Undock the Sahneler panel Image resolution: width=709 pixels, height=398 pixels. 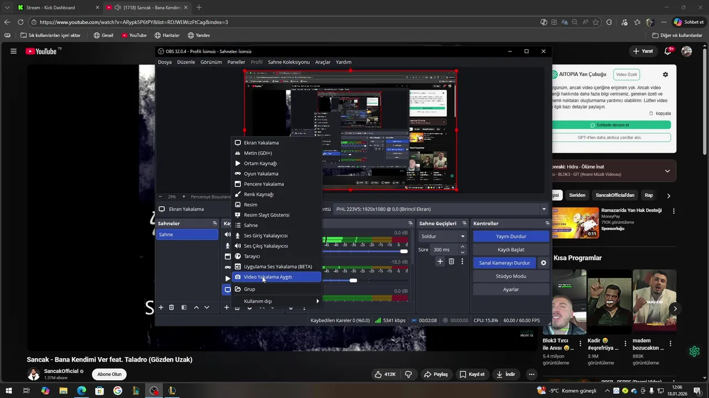(x=215, y=223)
